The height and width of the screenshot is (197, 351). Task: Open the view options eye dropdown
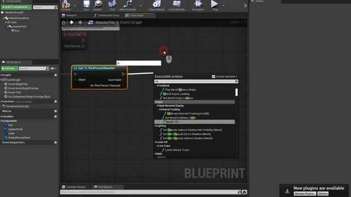(53, 68)
